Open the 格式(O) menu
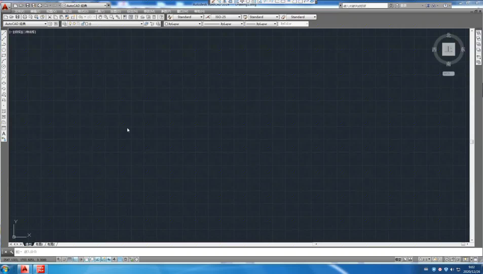483x274 pixels. click(83, 11)
